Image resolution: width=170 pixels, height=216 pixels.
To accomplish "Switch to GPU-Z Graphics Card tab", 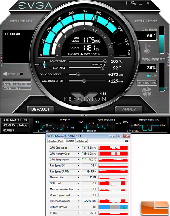I will (x=56, y=141).
